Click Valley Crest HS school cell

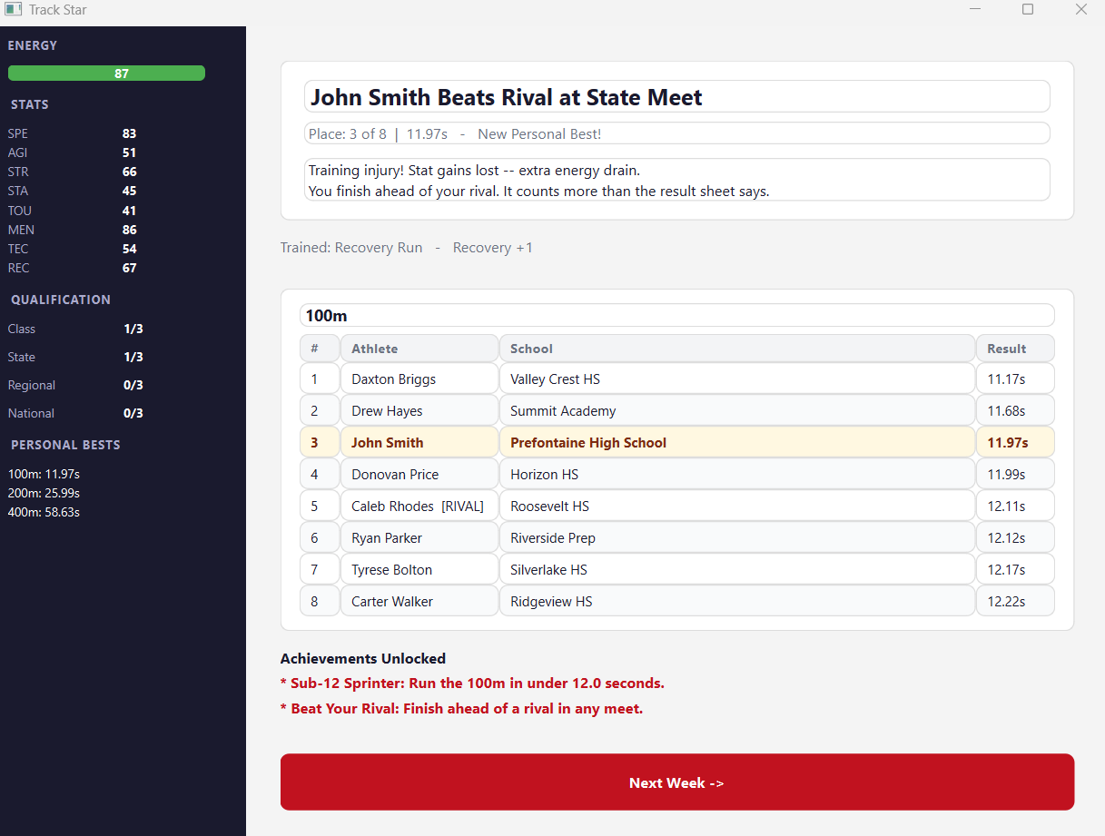pos(737,379)
